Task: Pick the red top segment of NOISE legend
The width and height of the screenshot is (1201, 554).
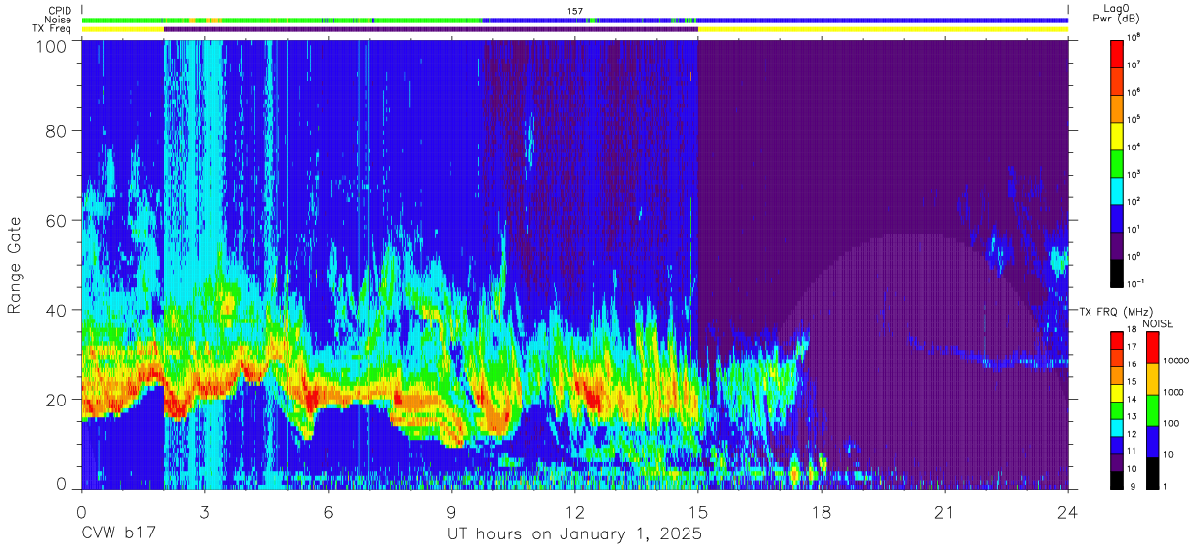Action: coord(1151,347)
